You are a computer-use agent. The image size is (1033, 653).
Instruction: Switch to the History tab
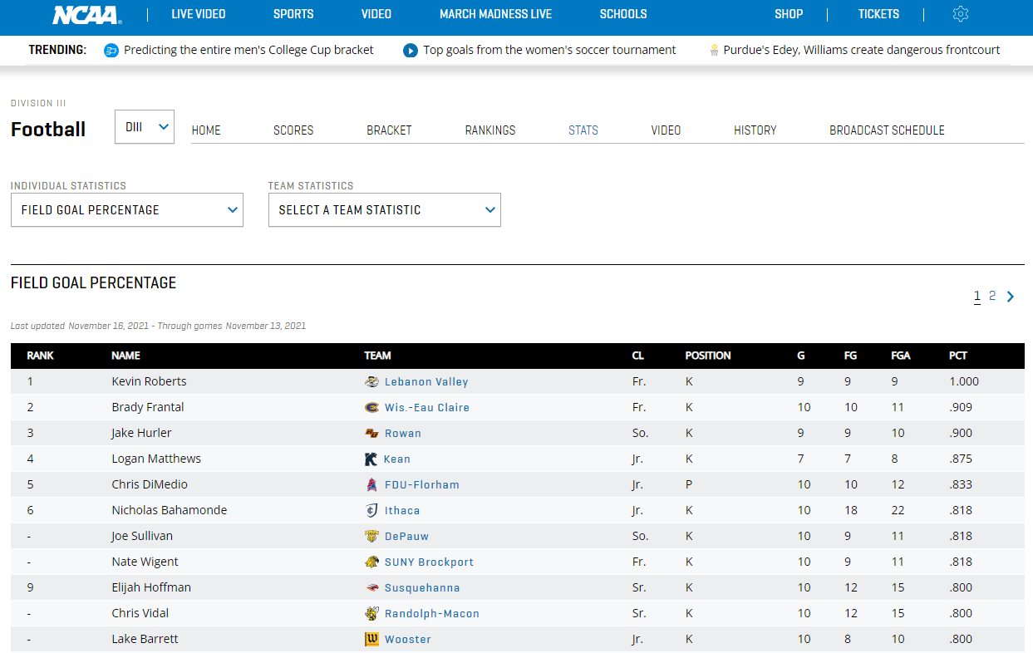click(755, 130)
